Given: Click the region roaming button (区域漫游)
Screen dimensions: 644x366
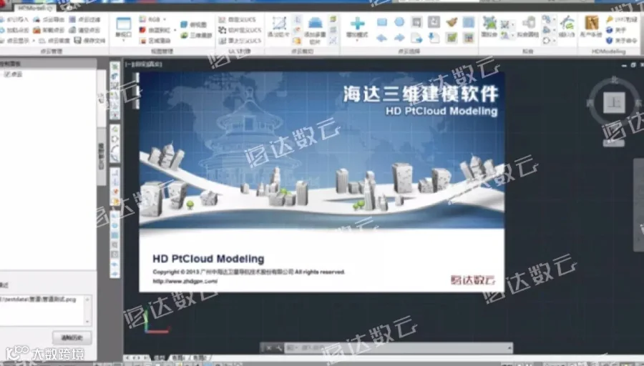Looking at the screenshot, I should tap(155, 41).
